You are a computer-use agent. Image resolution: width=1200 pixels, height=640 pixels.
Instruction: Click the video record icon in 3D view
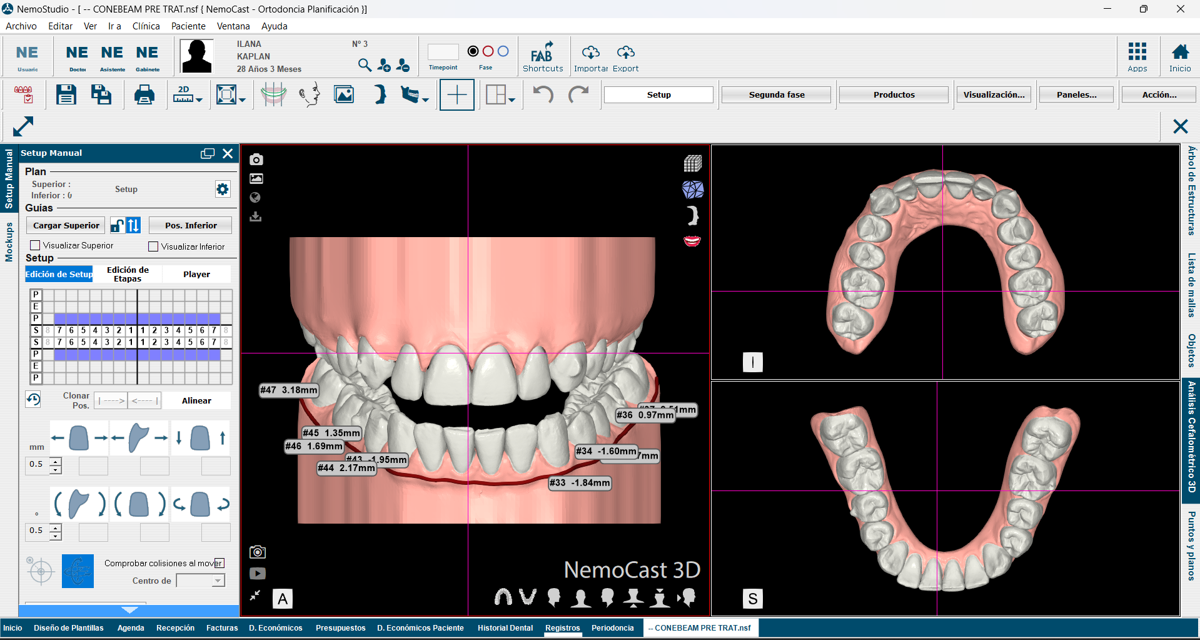point(258,573)
